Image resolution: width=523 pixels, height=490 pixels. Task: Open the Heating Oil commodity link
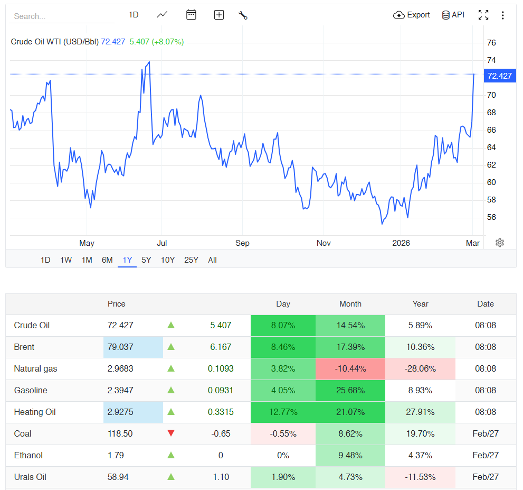tap(35, 412)
